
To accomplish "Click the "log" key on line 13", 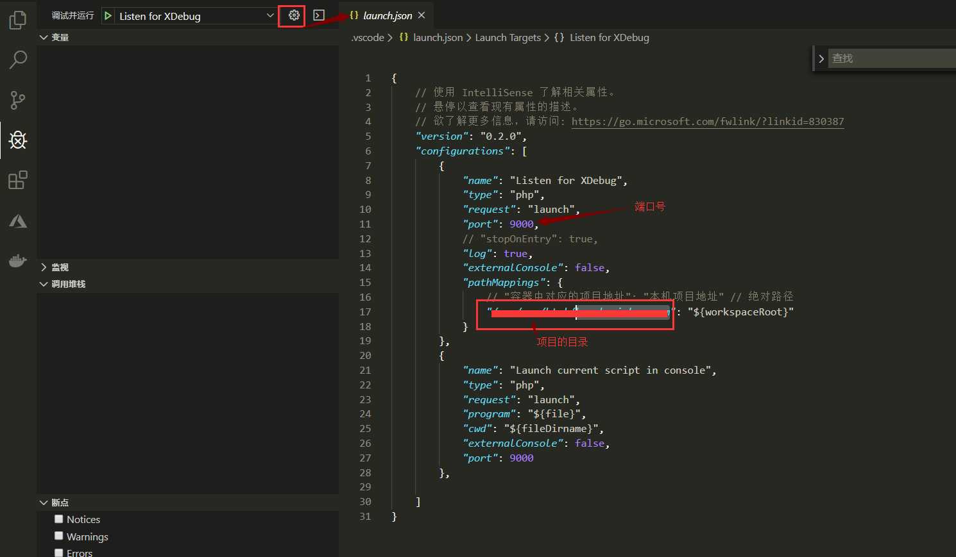I will coord(477,254).
